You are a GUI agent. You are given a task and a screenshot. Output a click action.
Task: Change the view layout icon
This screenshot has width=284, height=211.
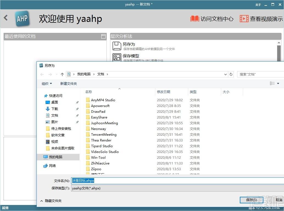(272, 83)
